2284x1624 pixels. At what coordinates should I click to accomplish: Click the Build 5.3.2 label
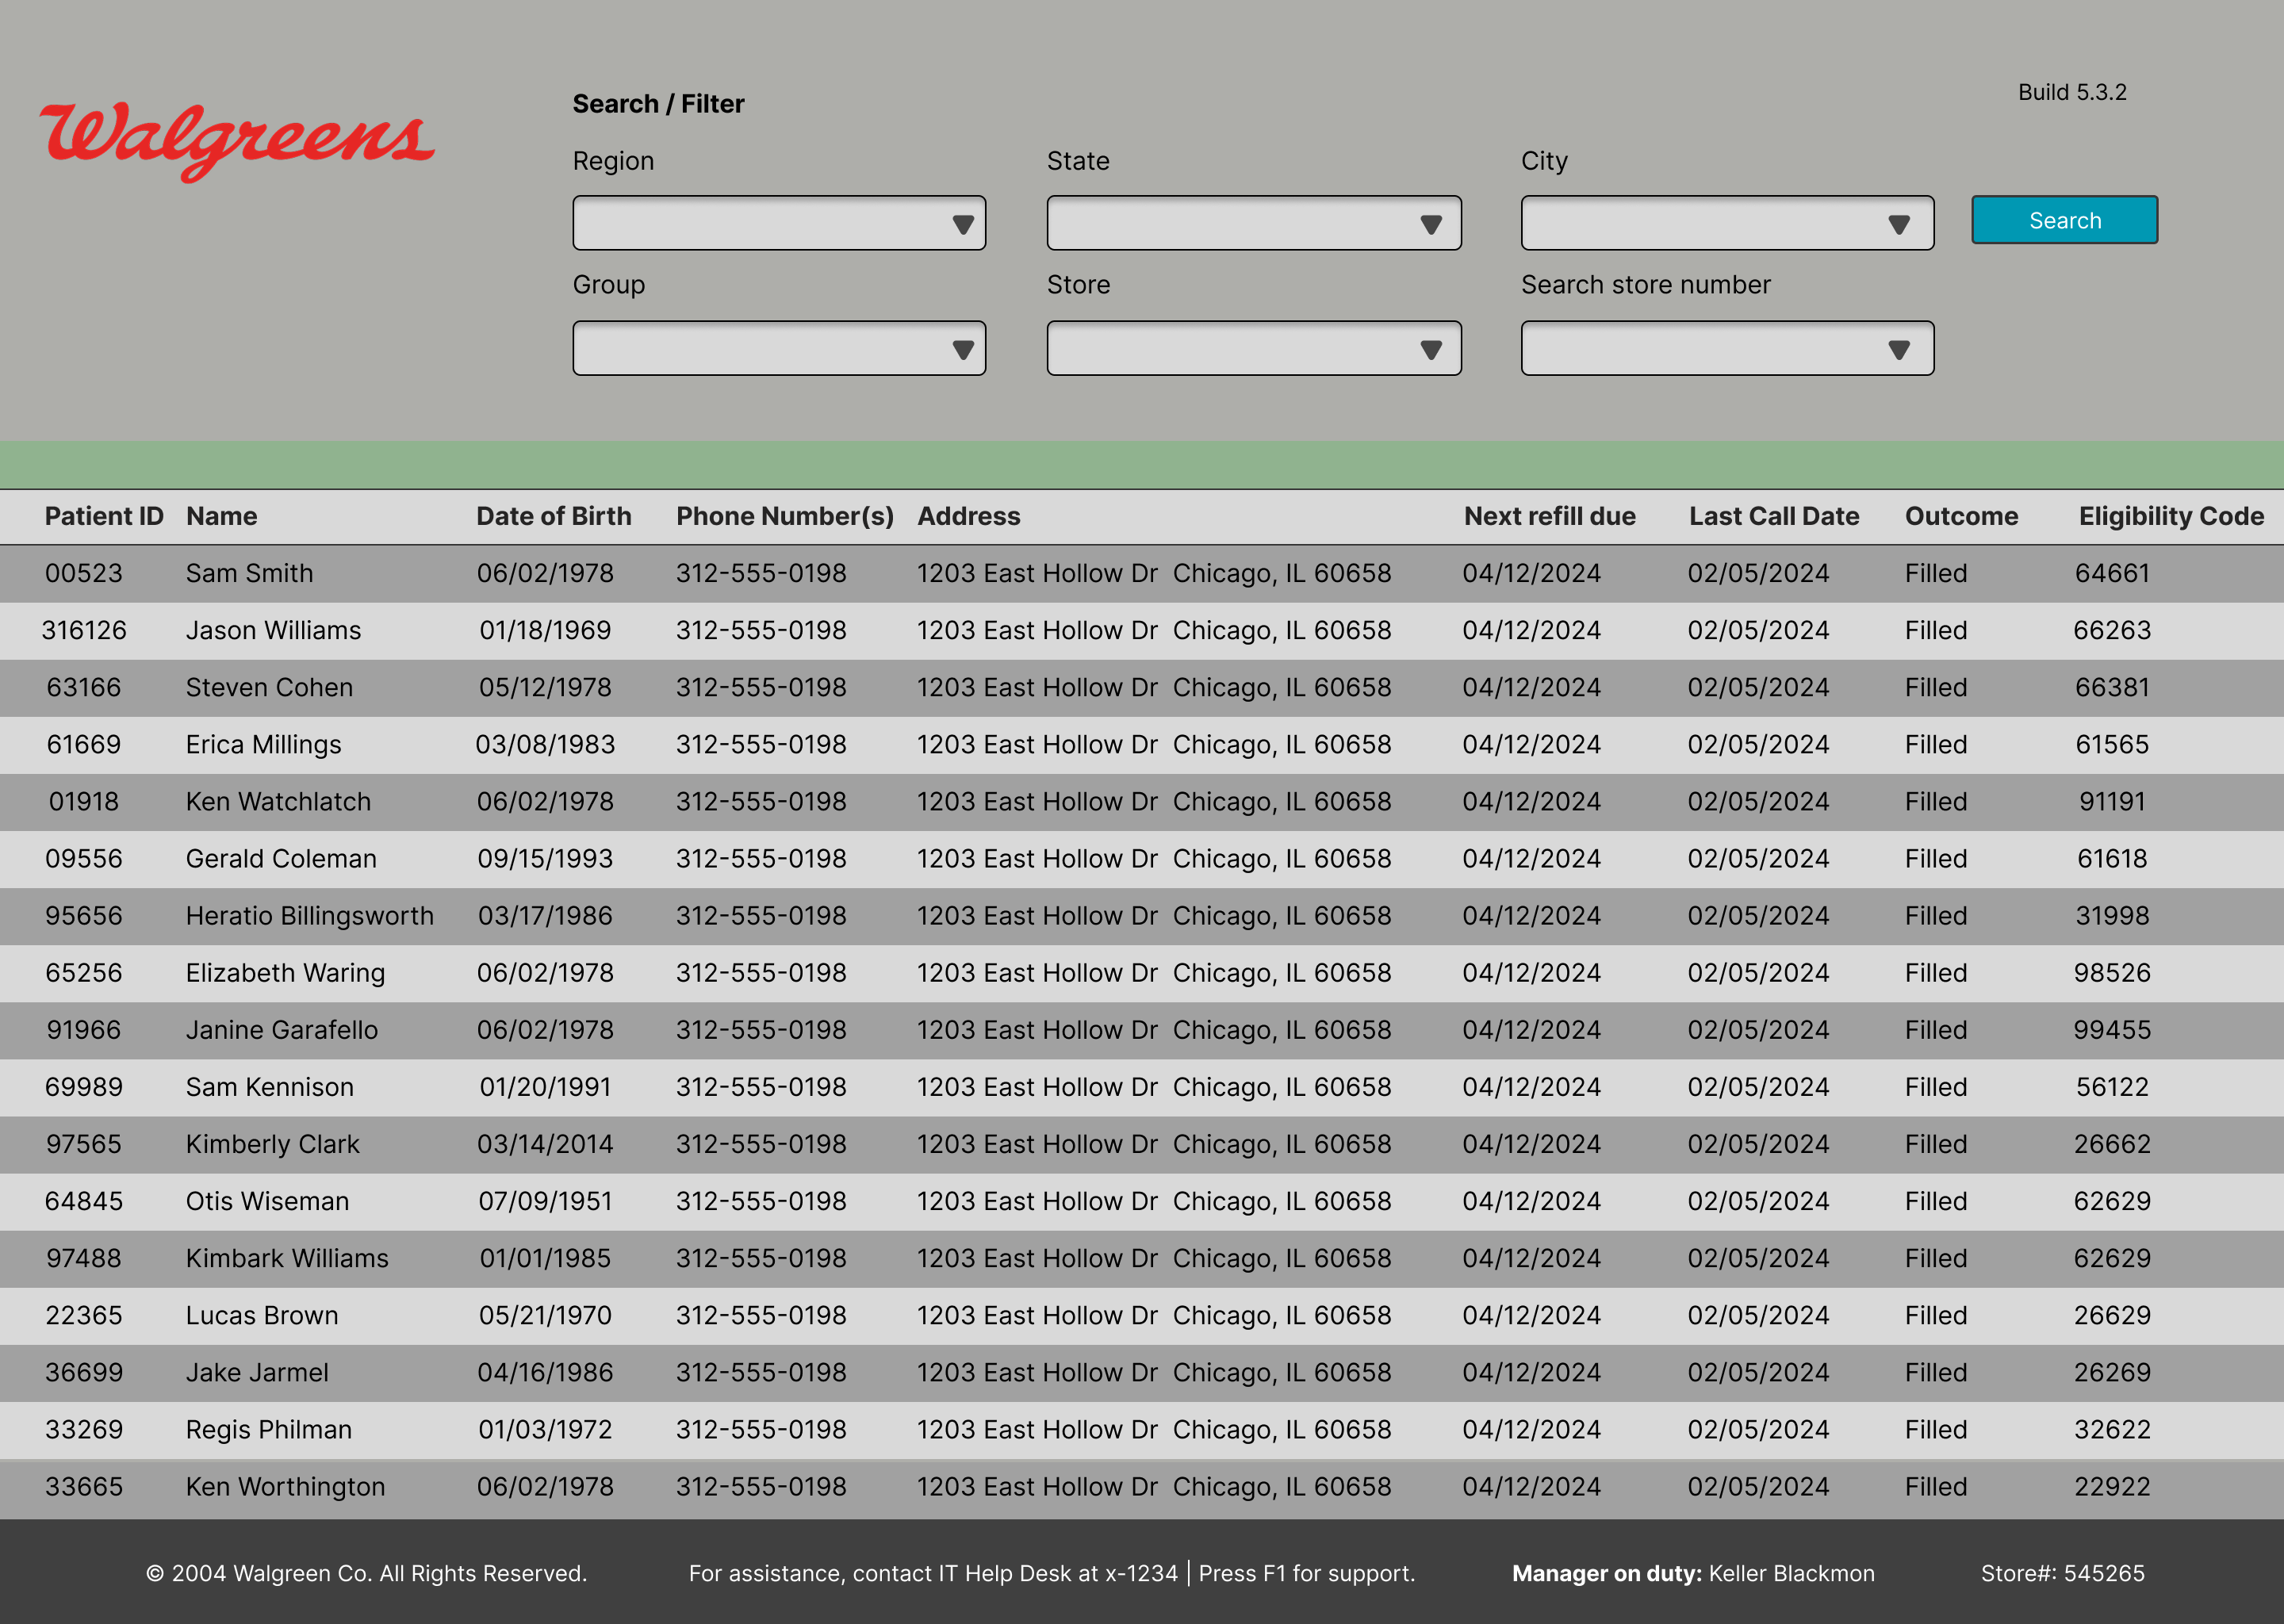pos(2073,92)
